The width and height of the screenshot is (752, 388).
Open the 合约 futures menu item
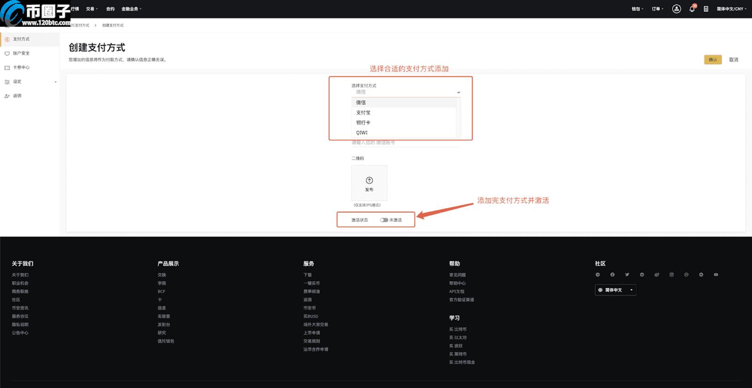click(x=110, y=9)
